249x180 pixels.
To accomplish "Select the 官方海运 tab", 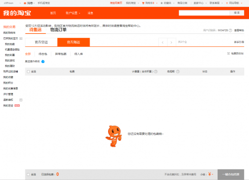I will [x=74, y=42].
